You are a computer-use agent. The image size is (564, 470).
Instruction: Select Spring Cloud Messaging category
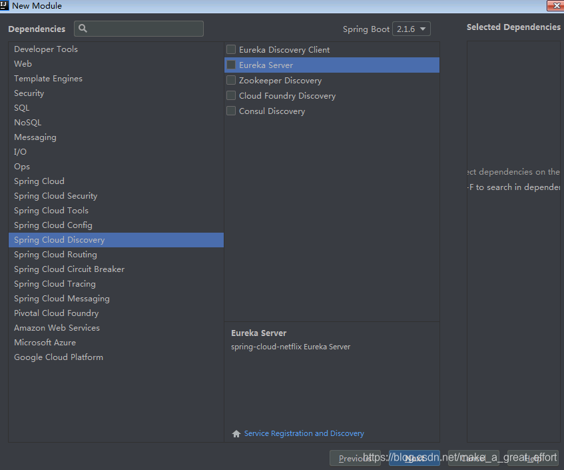[x=116, y=299]
